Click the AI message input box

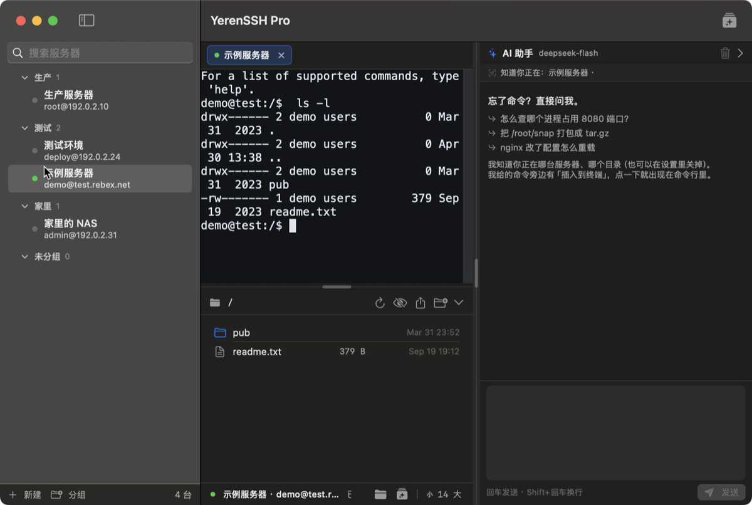point(616,433)
